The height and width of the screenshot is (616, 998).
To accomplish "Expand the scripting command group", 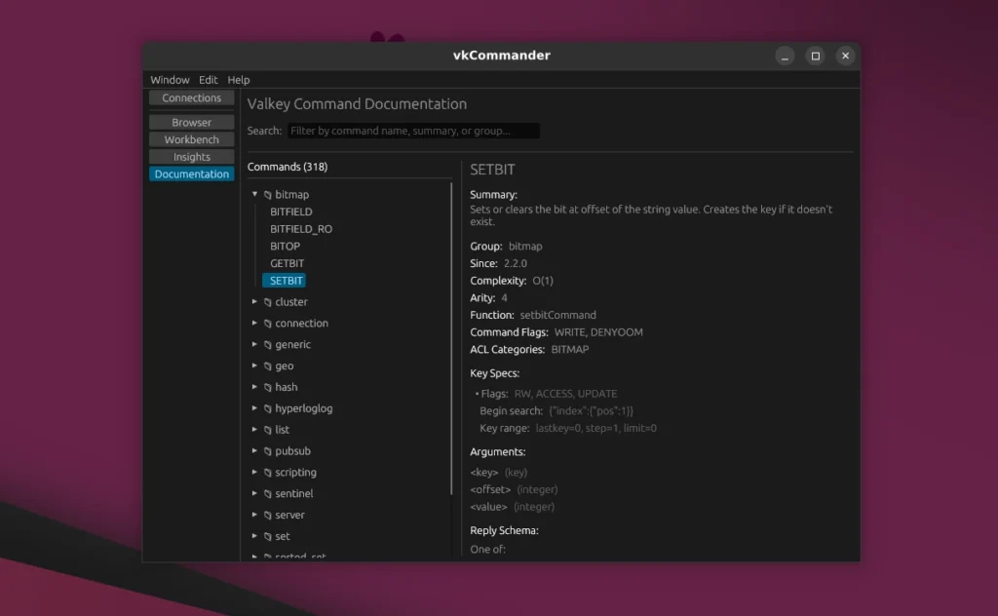I will 256,472.
